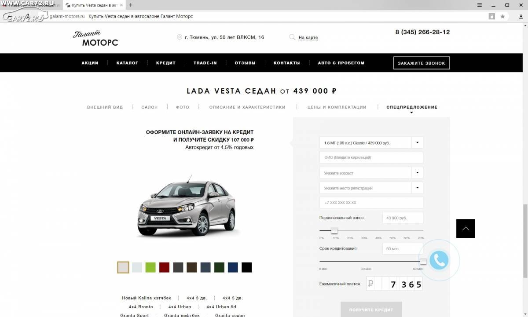The height and width of the screenshot is (317, 528).
Task: Switch to the ЦЕНЫ И КОМПЛЕКТАЦИИ tab
Action: point(337,107)
